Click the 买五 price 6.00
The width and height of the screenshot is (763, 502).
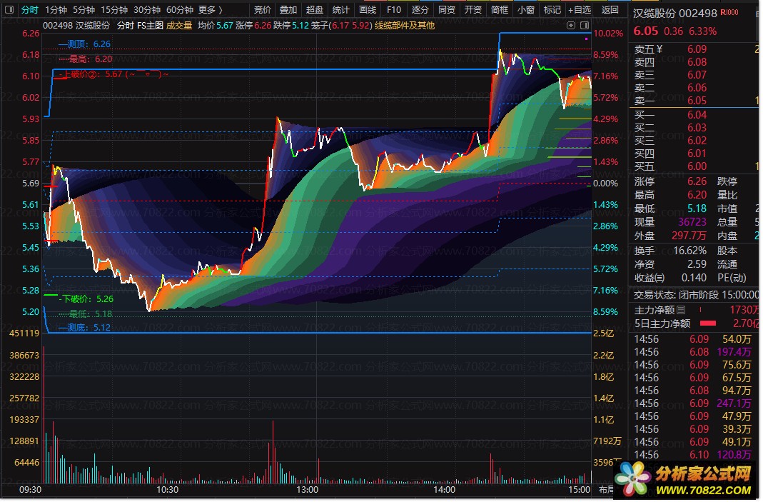click(697, 166)
